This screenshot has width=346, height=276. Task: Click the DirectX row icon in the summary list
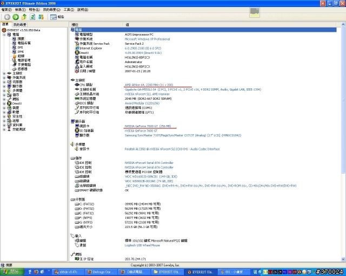tap(77, 53)
